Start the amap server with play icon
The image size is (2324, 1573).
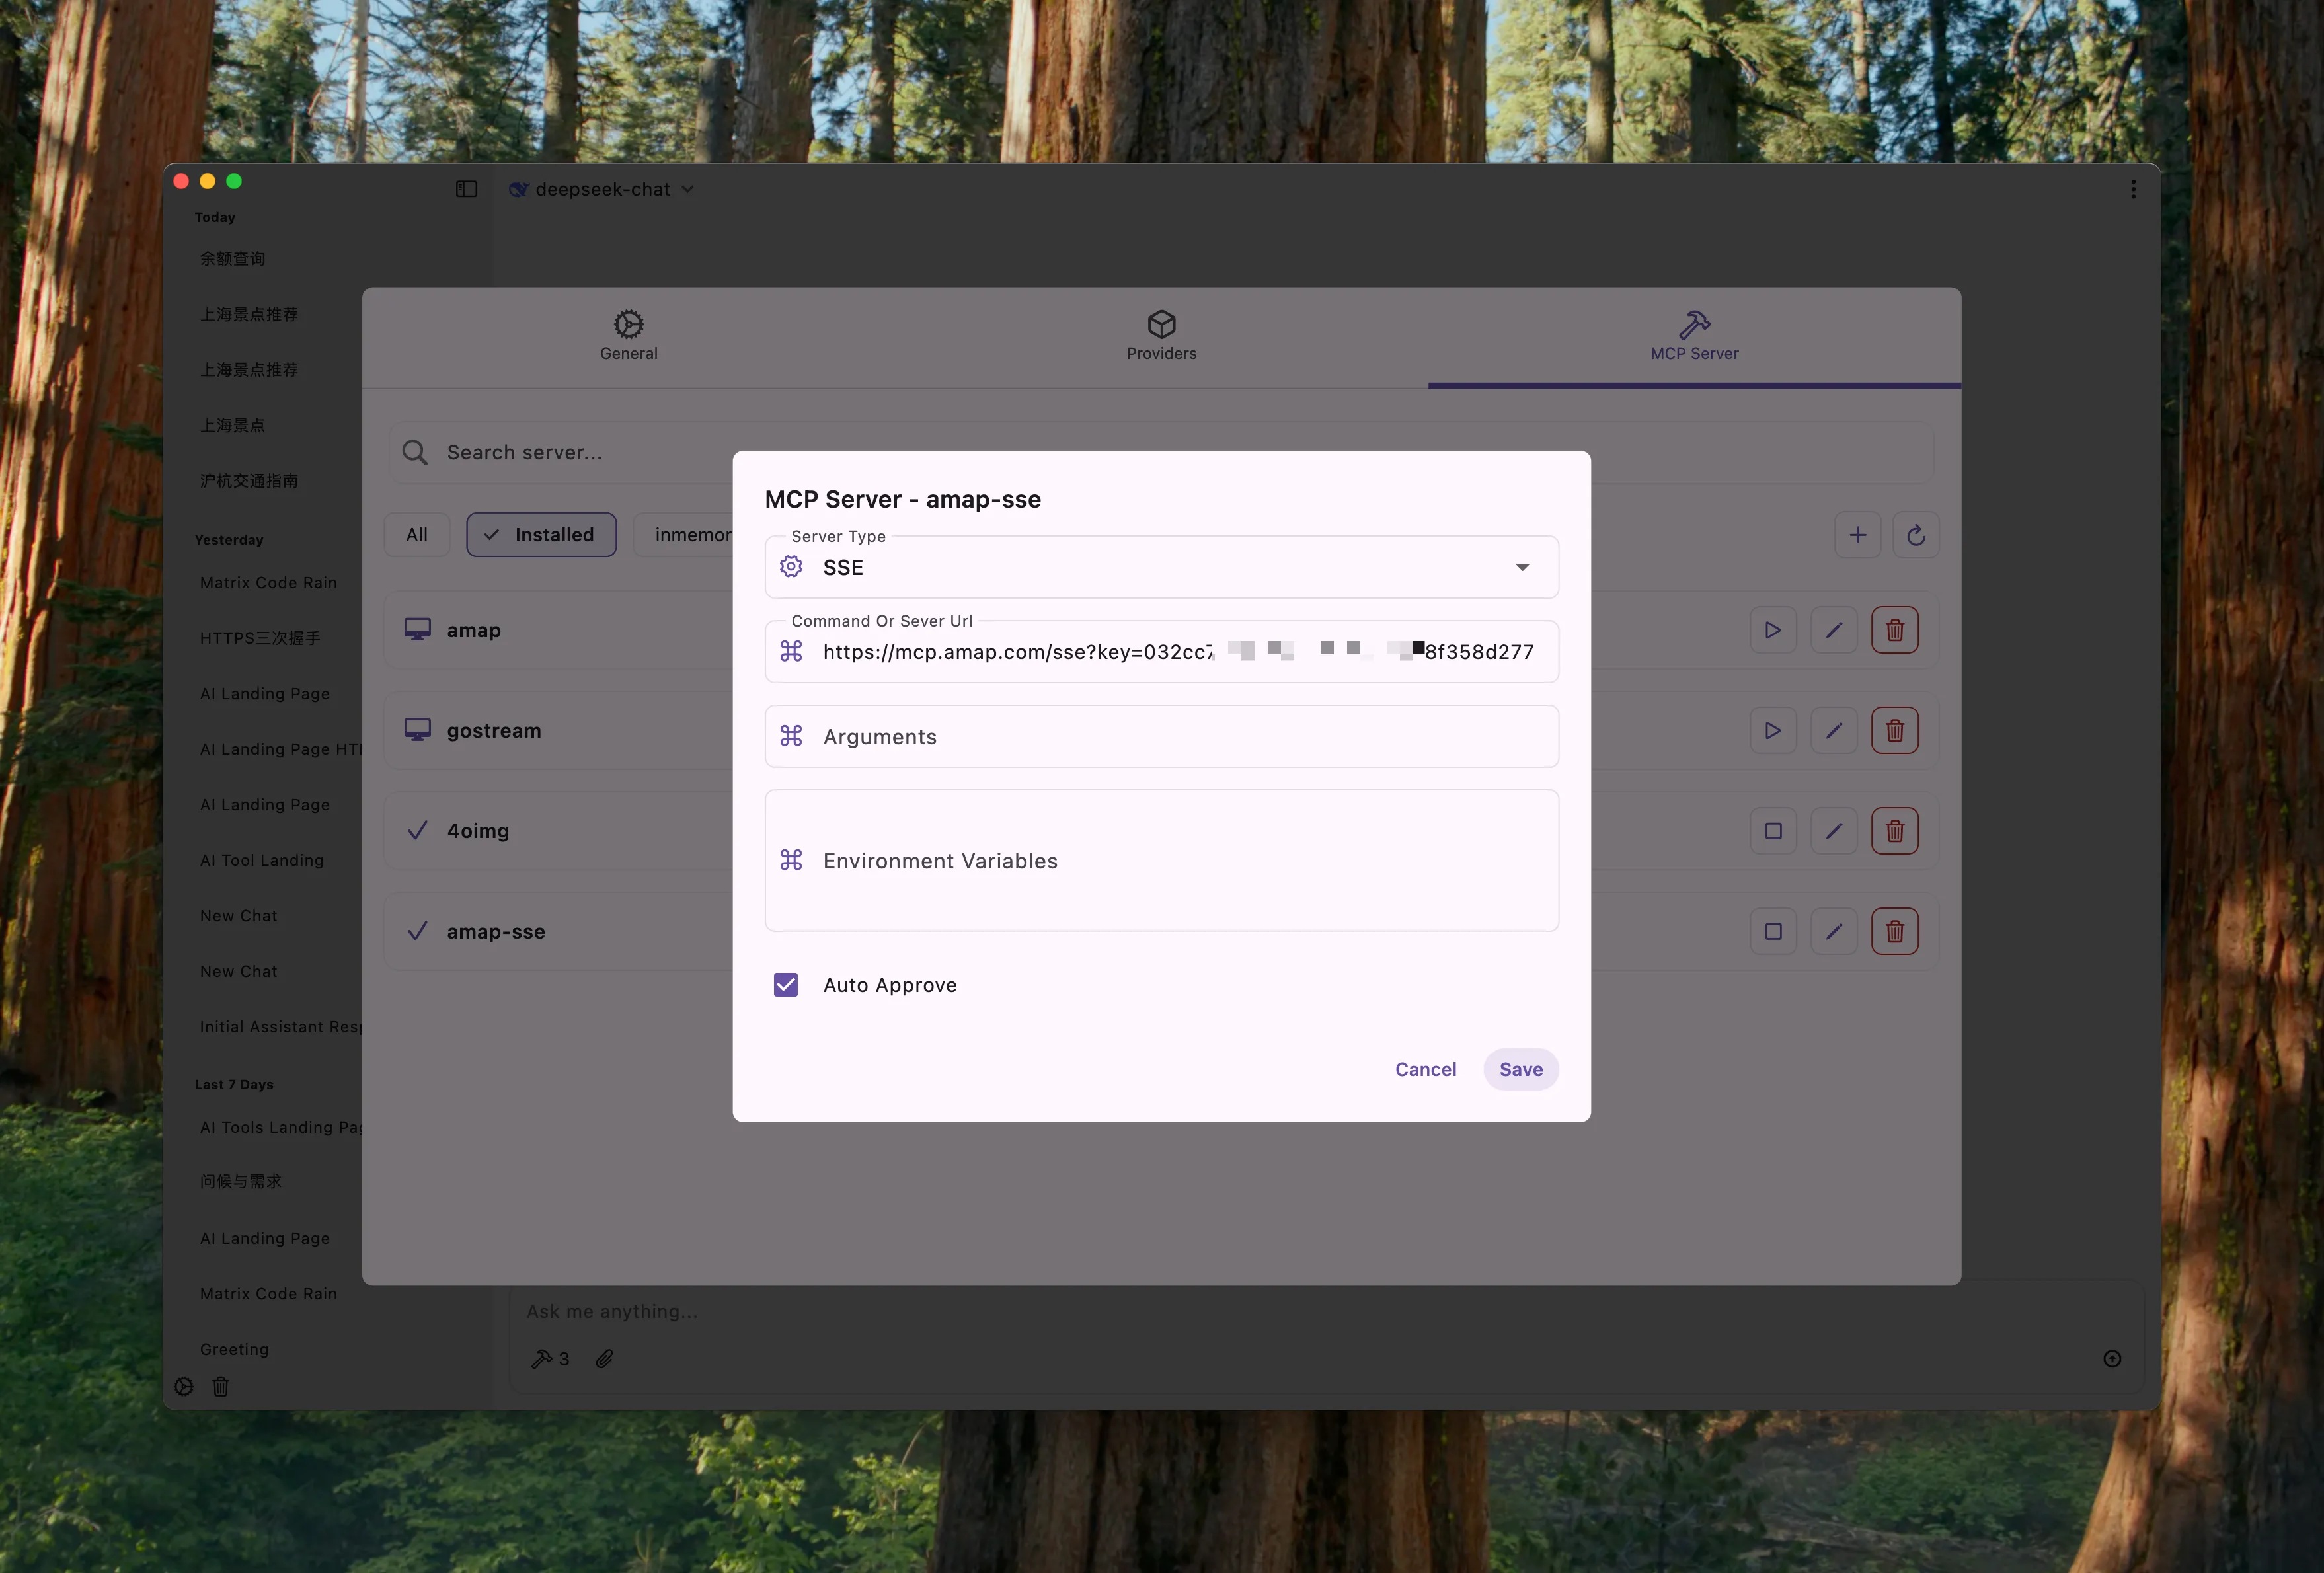click(1772, 630)
